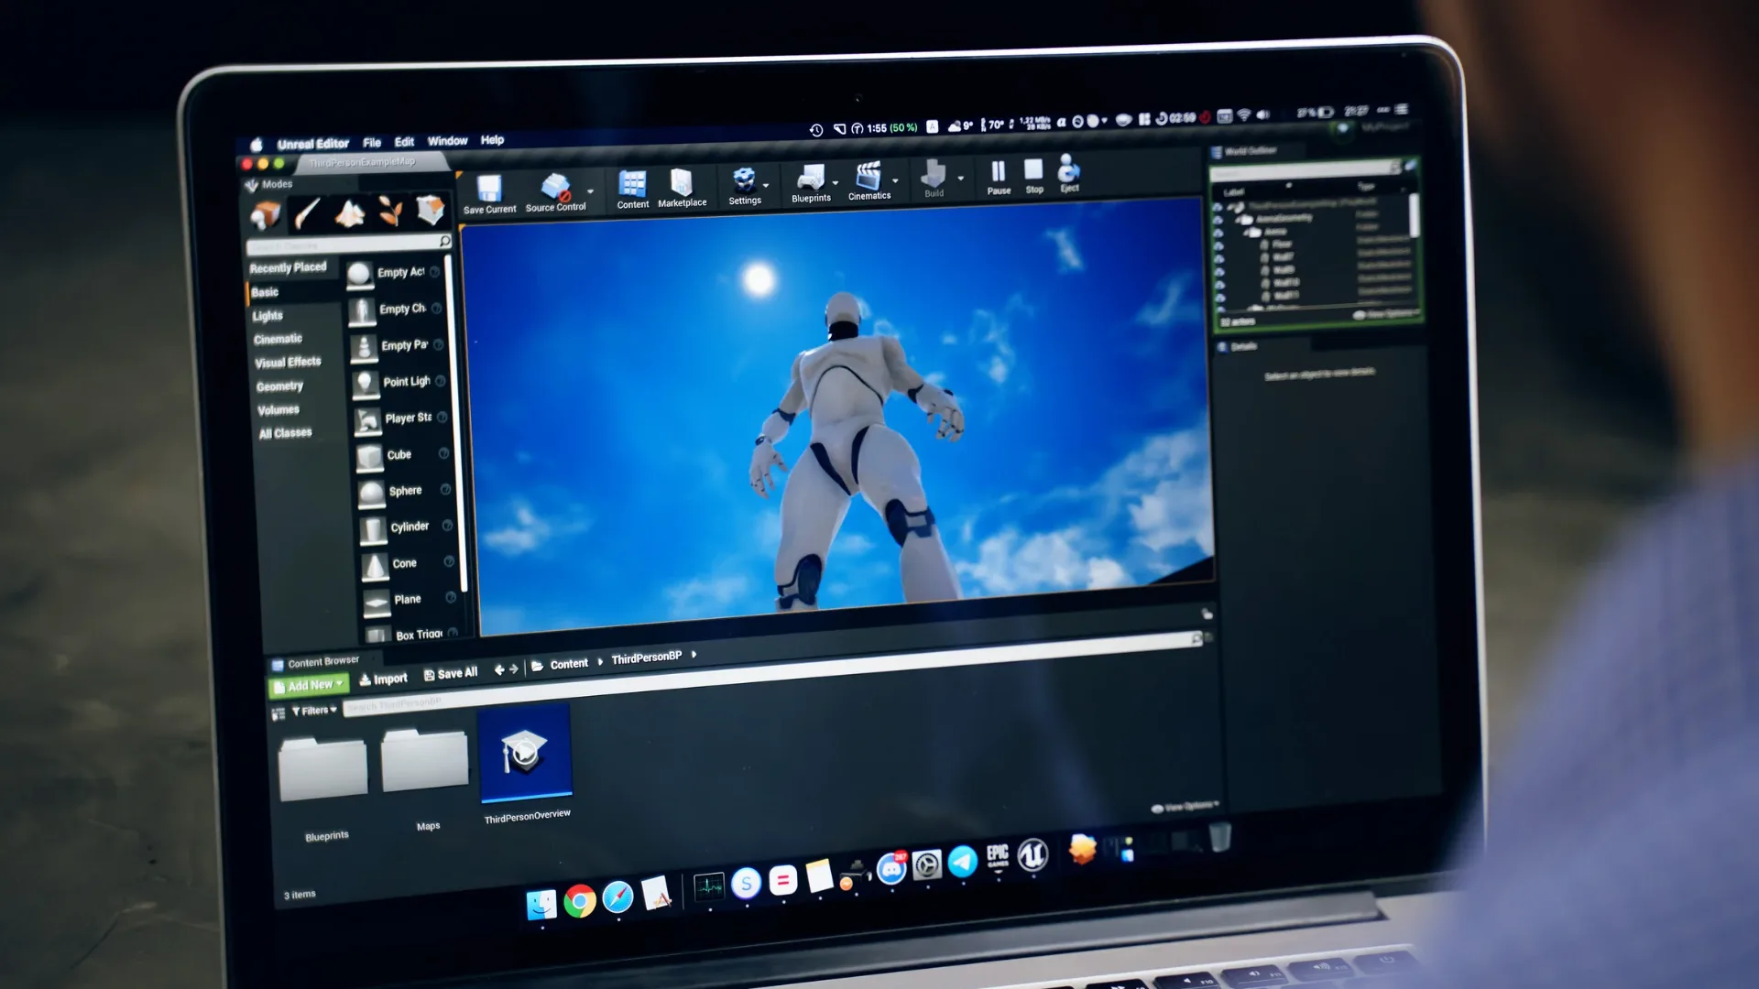The image size is (1759, 989).
Task: Switch to the ThirdPersonExampleMap tab
Action: pyautogui.click(x=362, y=162)
